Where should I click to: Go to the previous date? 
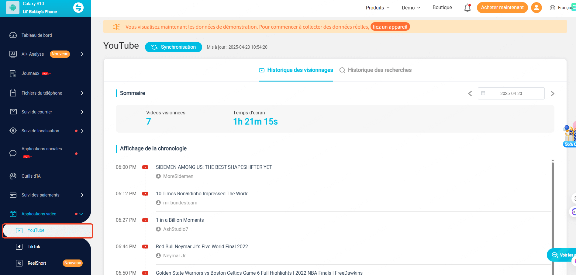470,94
